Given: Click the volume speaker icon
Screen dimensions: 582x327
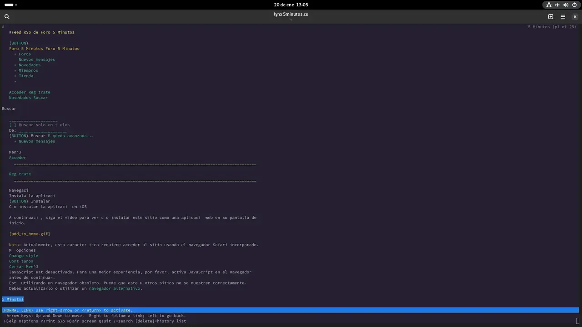Looking at the screenshot, I should click(566, 5).
